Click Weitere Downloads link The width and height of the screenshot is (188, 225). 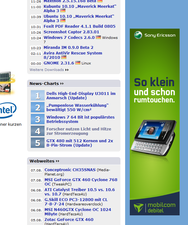coord(47,70)
